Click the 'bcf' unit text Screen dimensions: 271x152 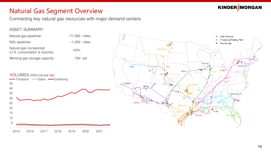(x=85, y=58)
